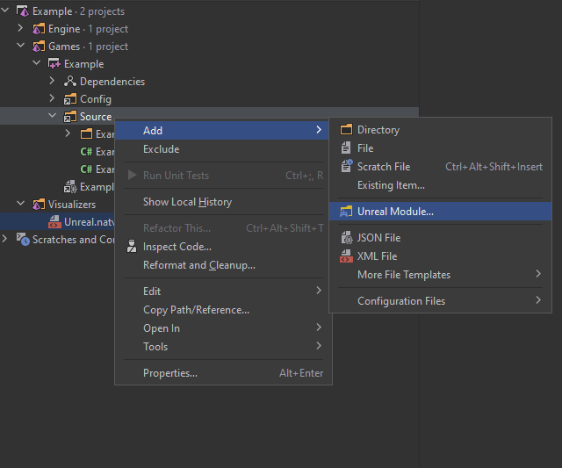Click the Scratch File icon
The image size is (562, 468).
coord(346,166)
